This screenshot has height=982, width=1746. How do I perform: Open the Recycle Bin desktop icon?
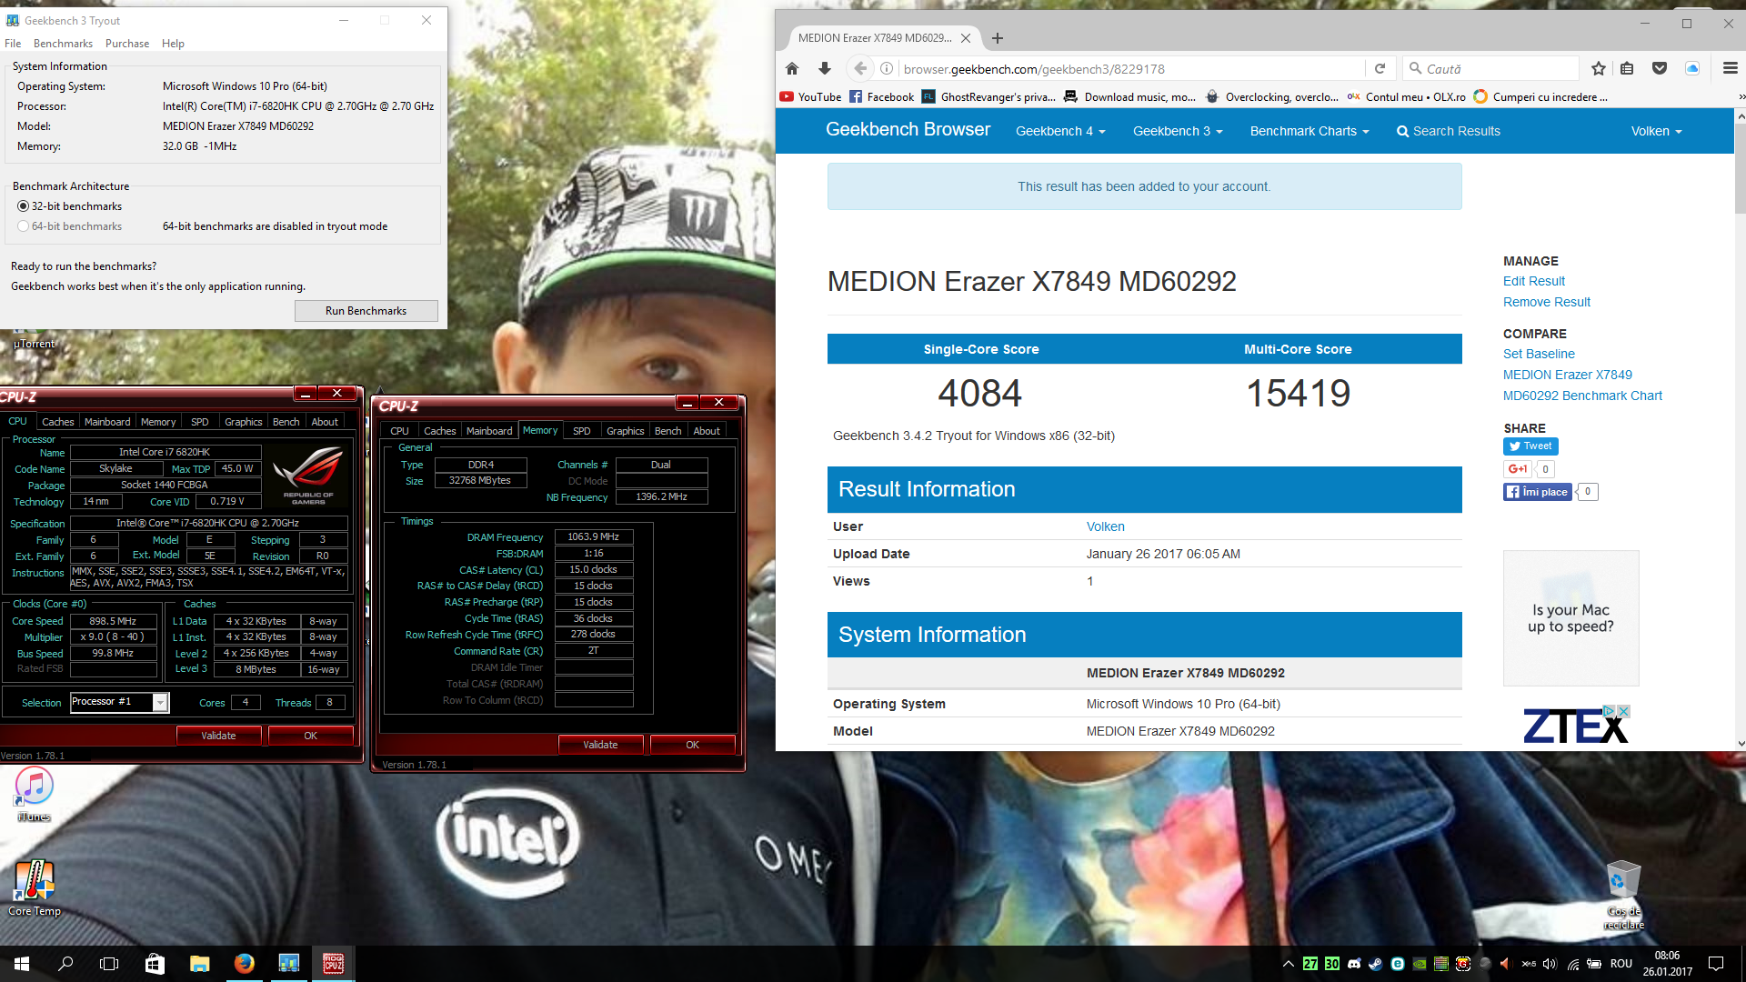coord(1623,894)
